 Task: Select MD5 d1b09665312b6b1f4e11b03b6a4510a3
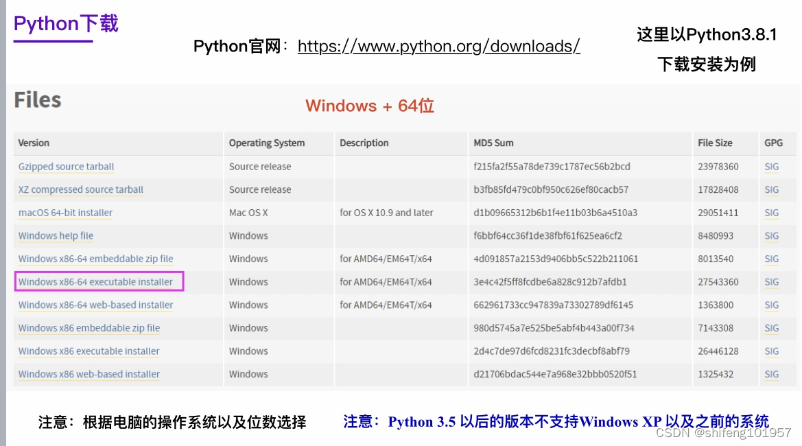coord(555,213)
